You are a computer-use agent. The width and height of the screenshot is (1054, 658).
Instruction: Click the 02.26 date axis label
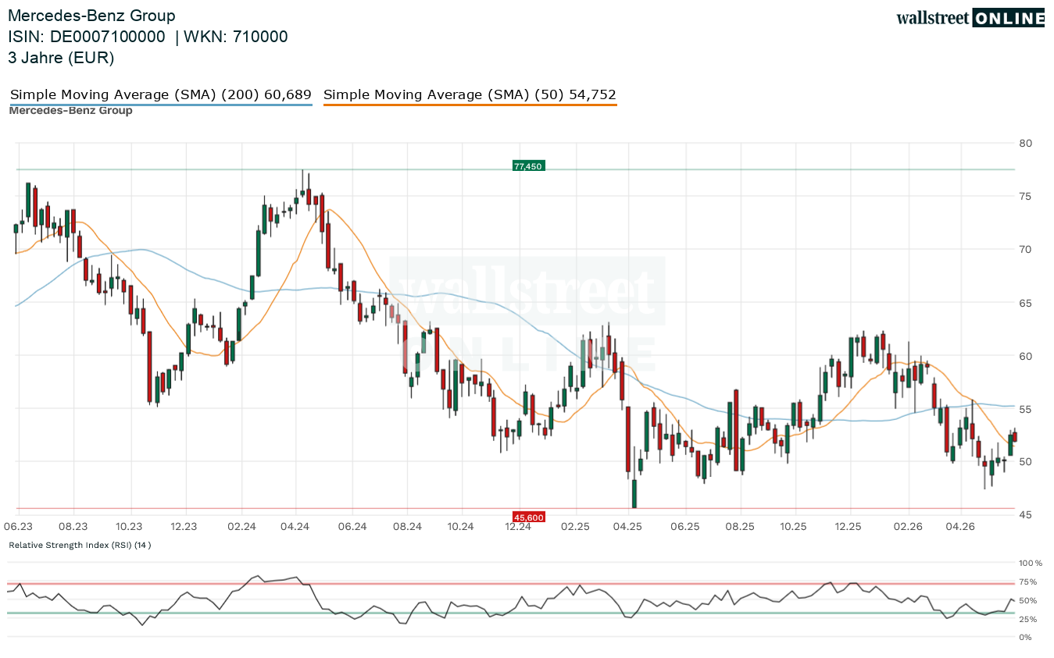coord(908,527)
